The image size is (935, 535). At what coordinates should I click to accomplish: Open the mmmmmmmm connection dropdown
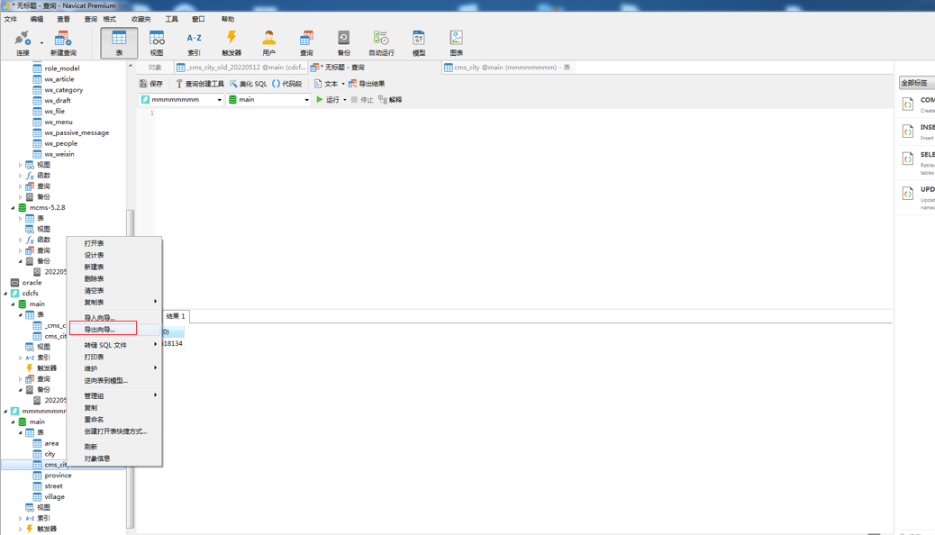pyautogui.click(x=219, y=100)
